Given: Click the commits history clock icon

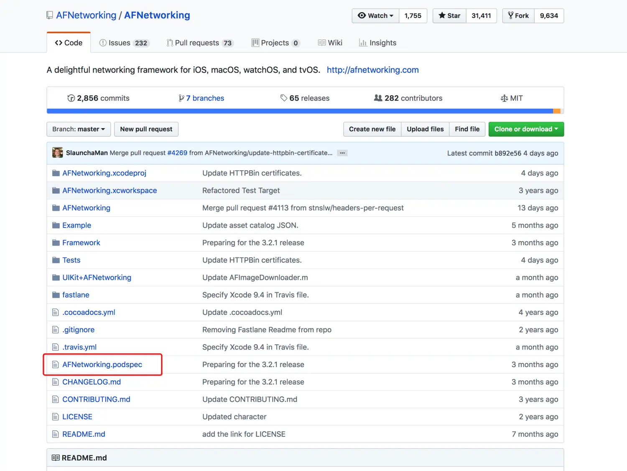Looking at the screenshot, I should 71,98.
